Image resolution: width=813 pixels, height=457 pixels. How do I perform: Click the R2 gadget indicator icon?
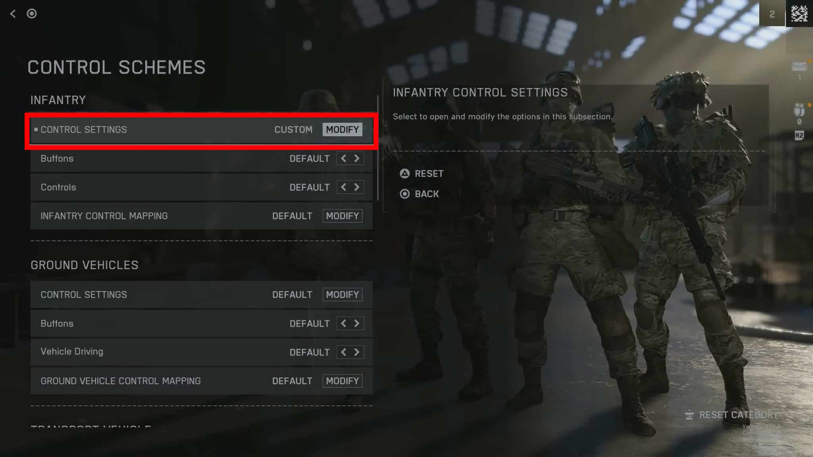[799, 136]
